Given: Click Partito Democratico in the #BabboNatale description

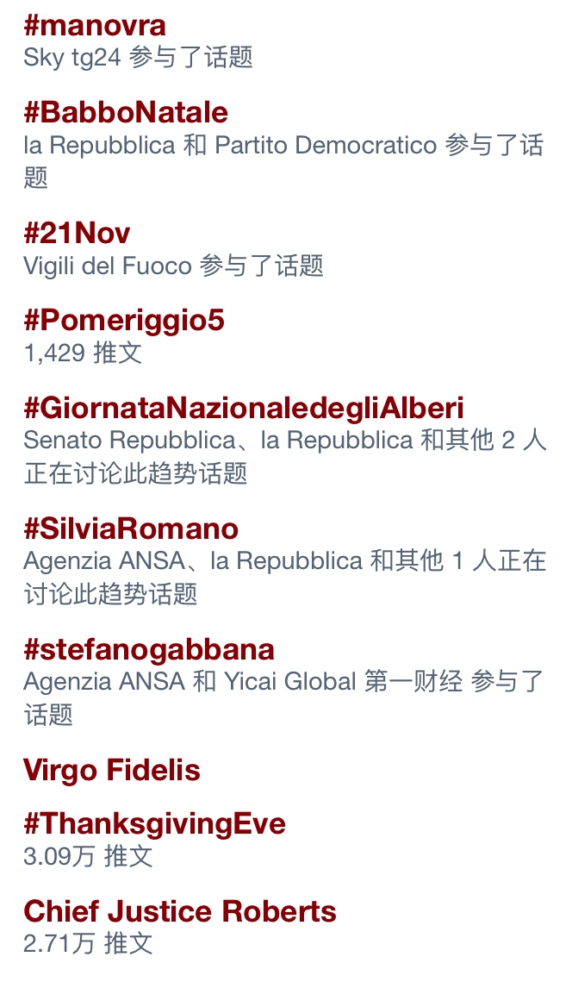Looking at the screenshot, I should tap(326, 145).
